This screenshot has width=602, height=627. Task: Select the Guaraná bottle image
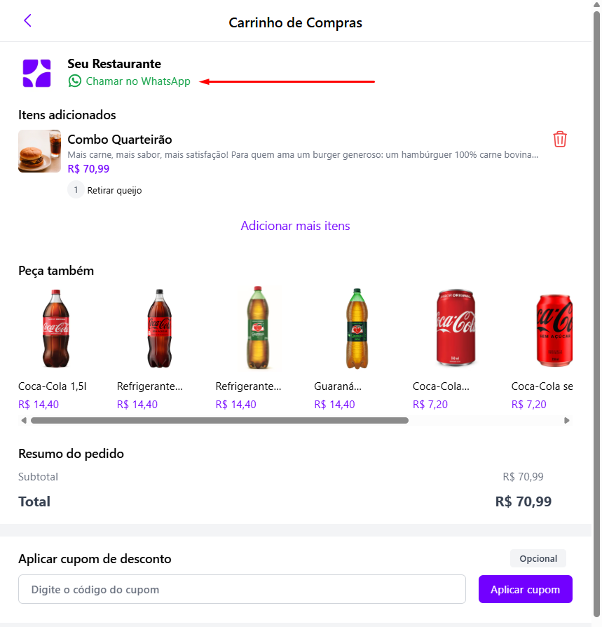pyautogui.click(x=357, y=329)
